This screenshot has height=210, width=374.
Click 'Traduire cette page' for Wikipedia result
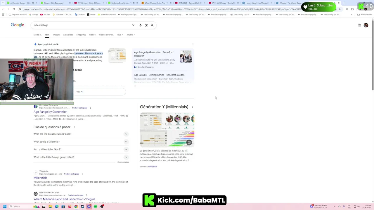[71, 174]
